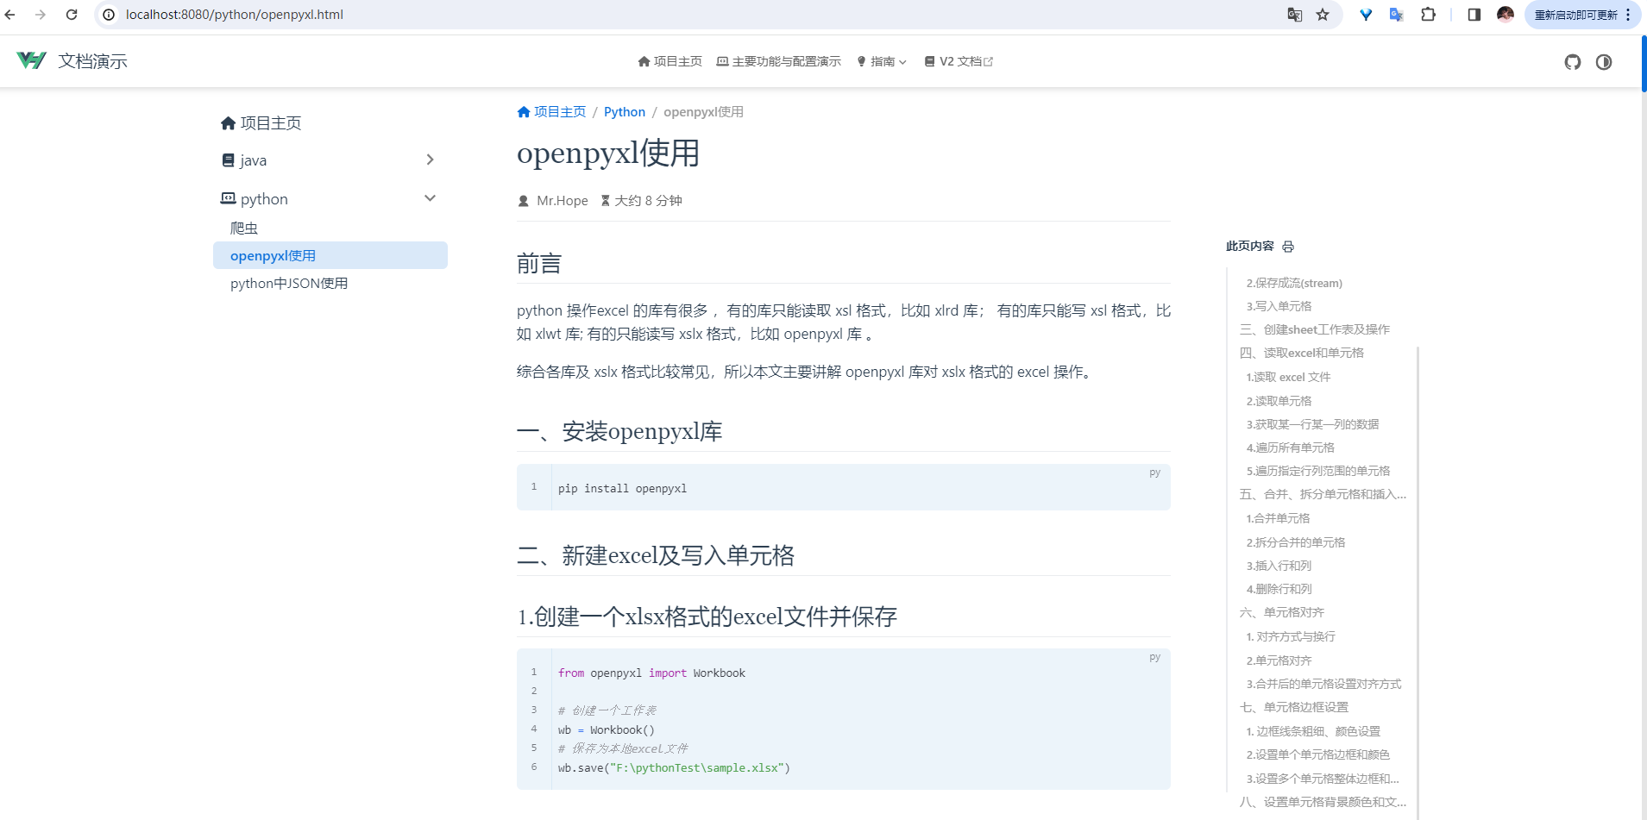Collapse the python sidebar group
The height and width of the screenshot is (820, 1647).
pos(330,199)
